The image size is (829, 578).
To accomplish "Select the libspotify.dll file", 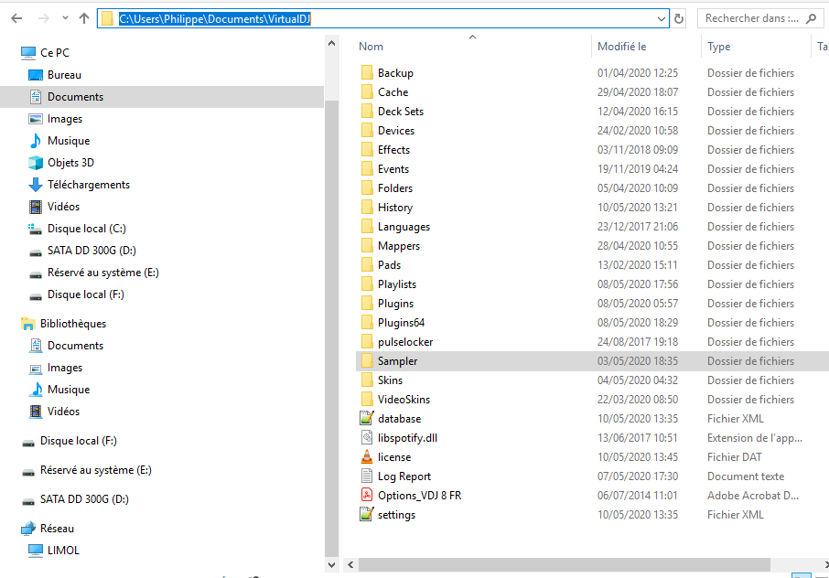I will click(x=407, y=438).
